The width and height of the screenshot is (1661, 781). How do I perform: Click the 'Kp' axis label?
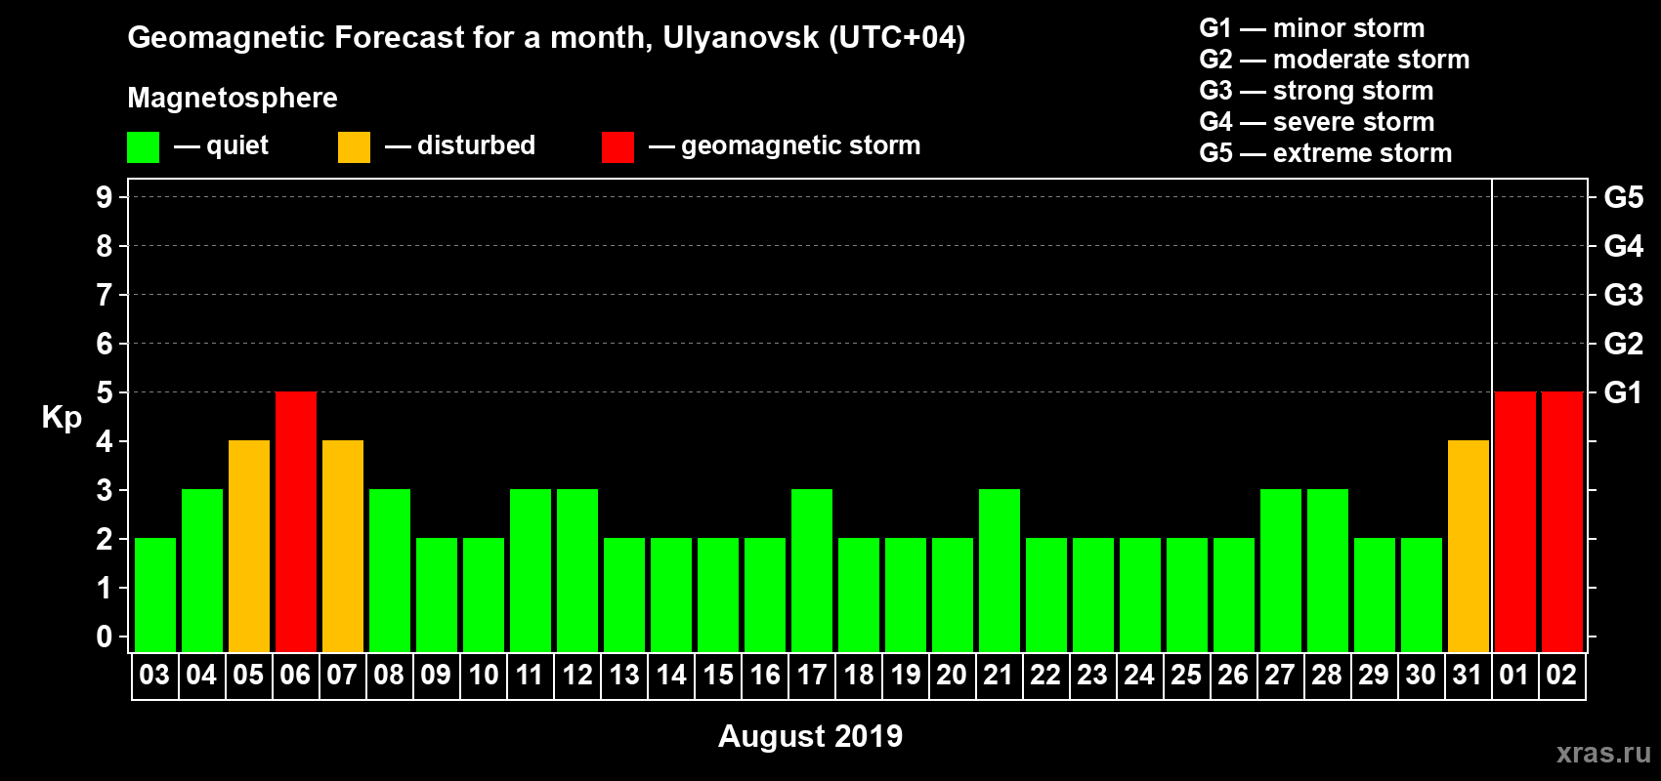[62, 418]
